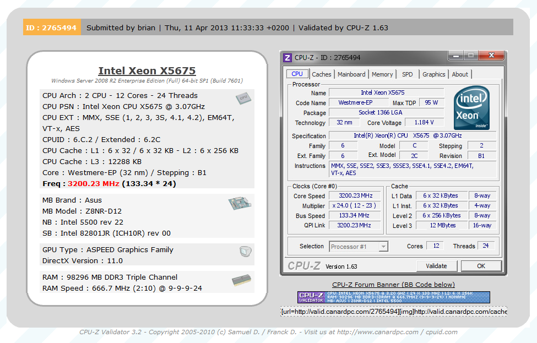Minimize the CPU-Z window

pyautogui.click(x=456, y=55)
